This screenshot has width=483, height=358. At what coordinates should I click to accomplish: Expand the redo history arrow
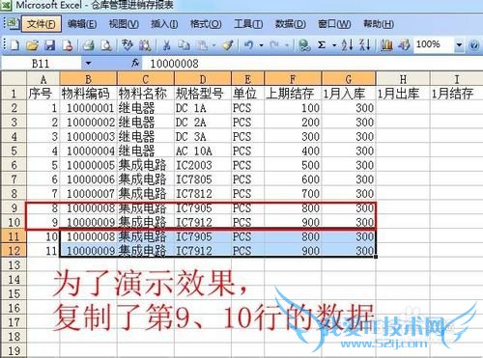coord(287,45)
